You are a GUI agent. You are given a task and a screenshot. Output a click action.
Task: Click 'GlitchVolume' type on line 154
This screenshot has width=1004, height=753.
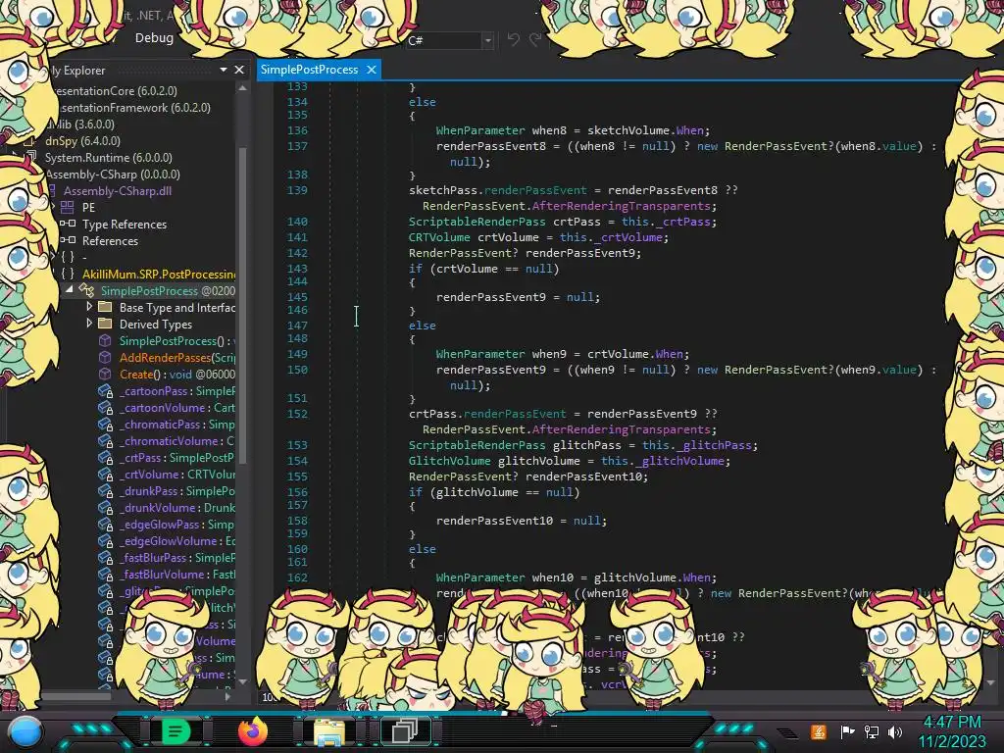[x=449, y=461]
